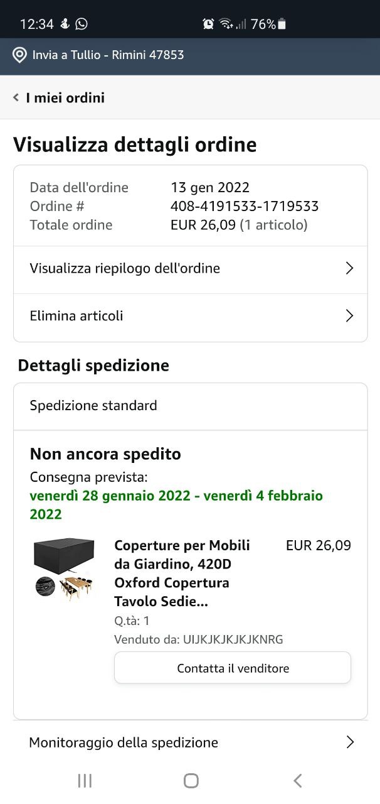Tap the back arrow beside I miei ordini
The height and width of the screenshot is (804, 380).
tap(16, 97)
